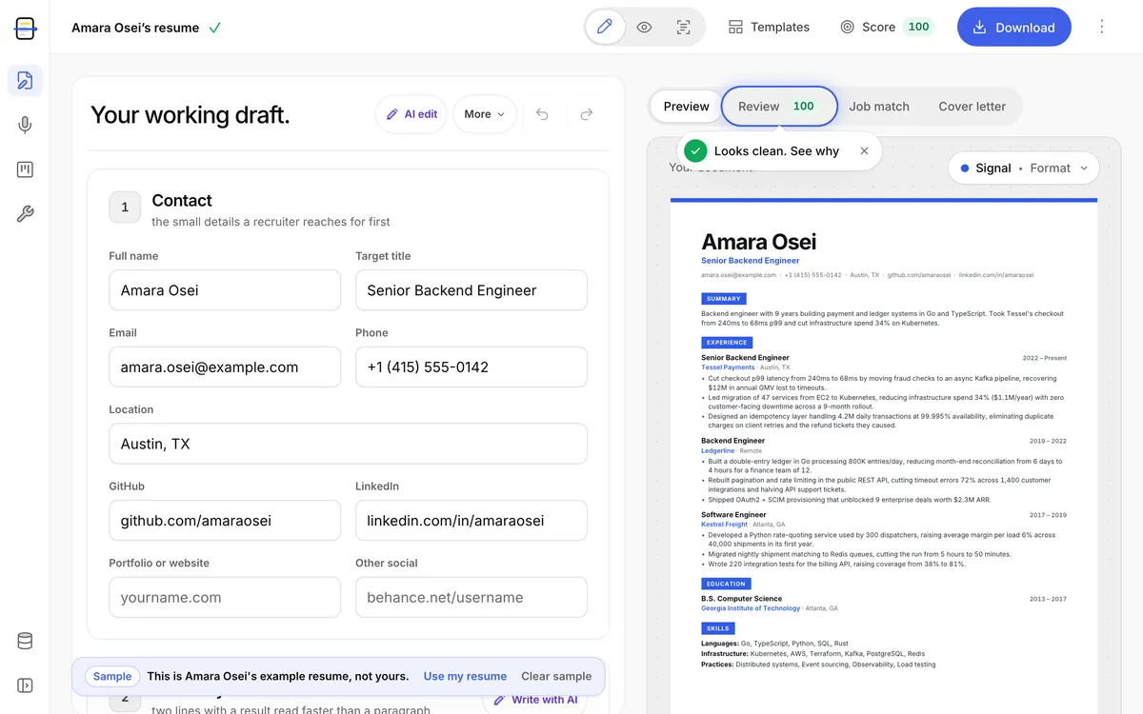The image size is (1143, 714).
Task: Click the Score 100 button in the top bar
Action: [x=886, y=27]
